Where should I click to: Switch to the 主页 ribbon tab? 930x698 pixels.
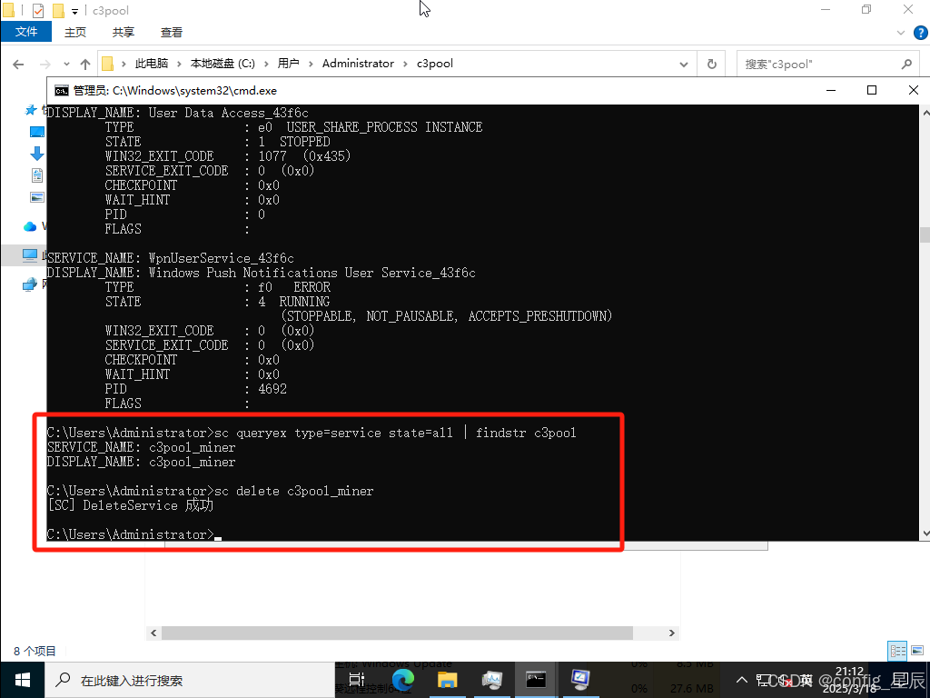pos(75,32)
